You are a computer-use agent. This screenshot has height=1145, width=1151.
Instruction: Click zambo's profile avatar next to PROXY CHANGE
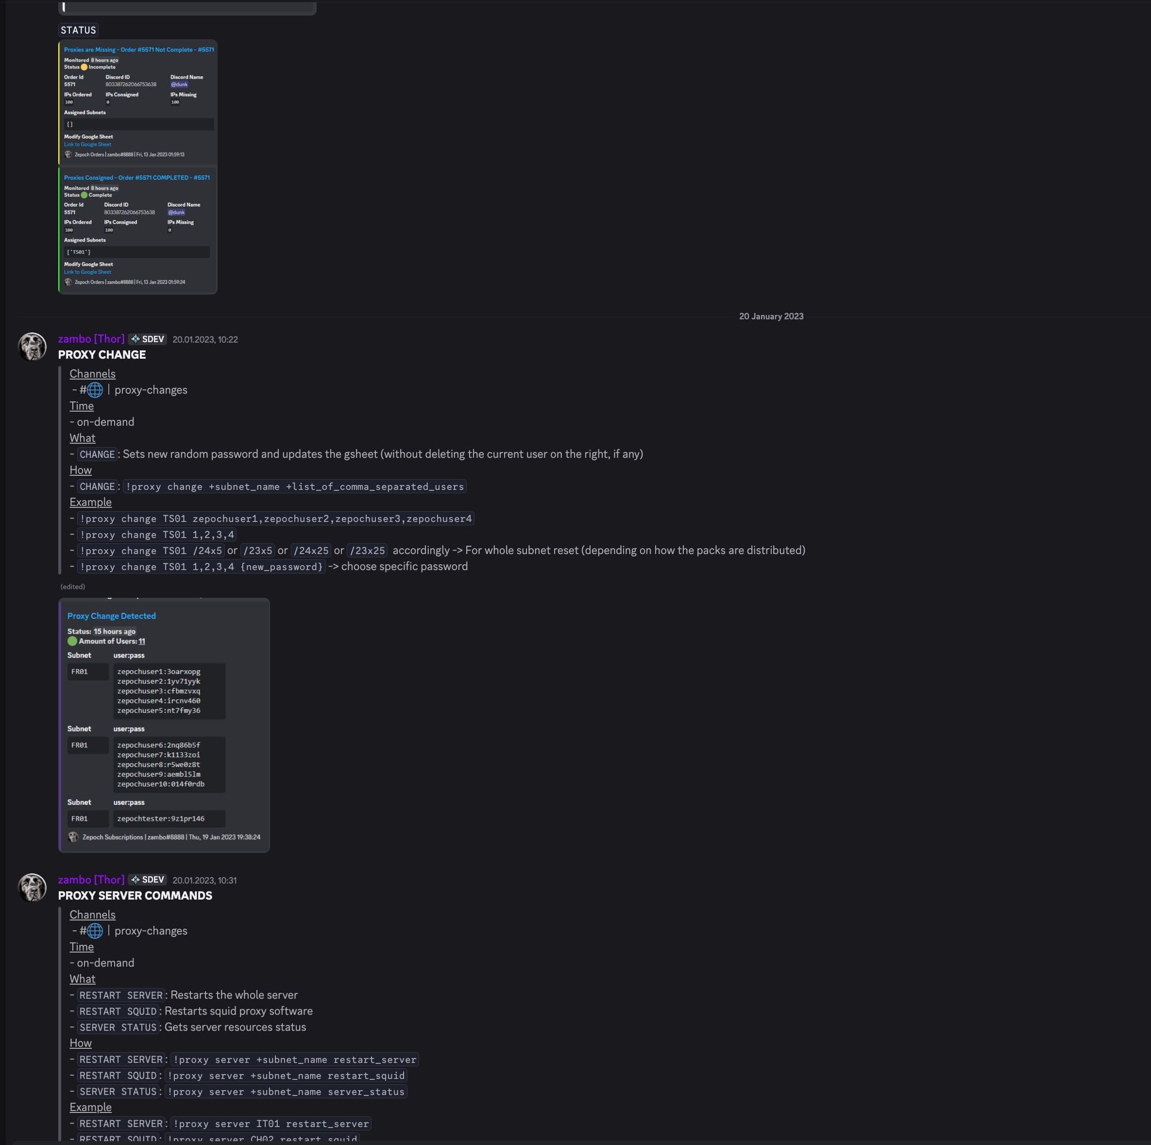pos(33,347)
